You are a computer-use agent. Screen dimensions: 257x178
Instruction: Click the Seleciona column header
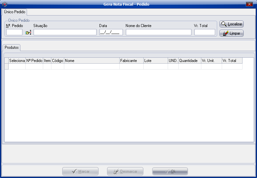coord(17,61)
